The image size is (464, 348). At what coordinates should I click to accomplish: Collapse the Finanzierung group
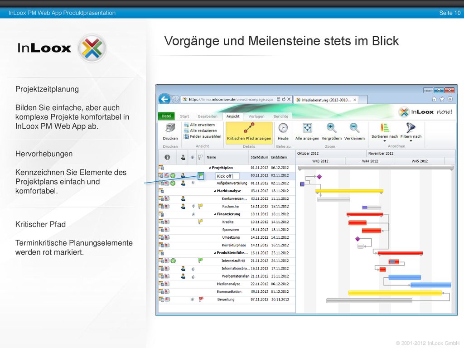point(215,214)
